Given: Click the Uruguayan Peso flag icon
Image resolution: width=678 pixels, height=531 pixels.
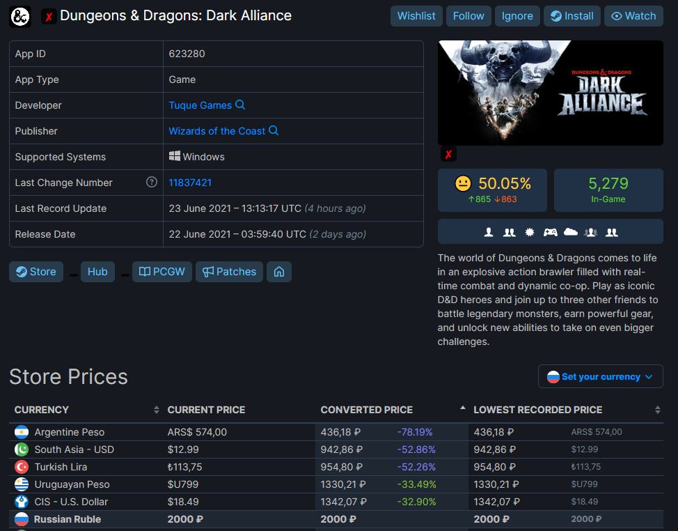Looking at the screenshot, I should 22,484.
